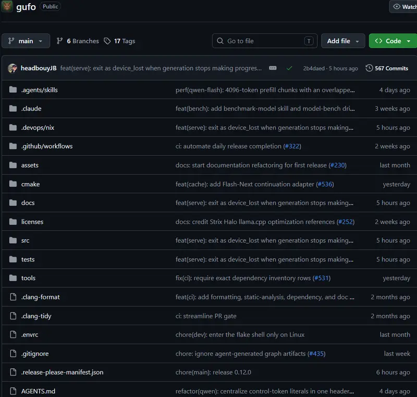417x397 pixels.
Task: Click the Watch button
Action: [x=403, y=7]
